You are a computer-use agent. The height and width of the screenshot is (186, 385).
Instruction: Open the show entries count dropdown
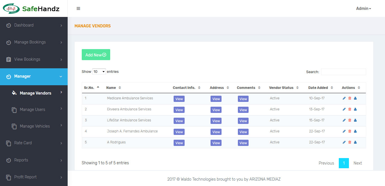click(x=99, y=72)
